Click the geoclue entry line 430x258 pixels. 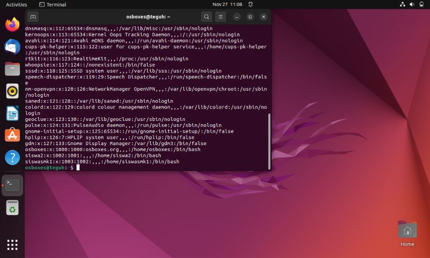(105, 119)
